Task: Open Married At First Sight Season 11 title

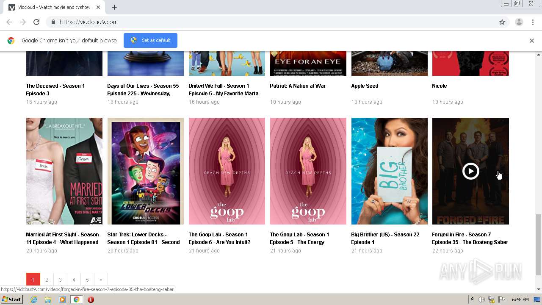Action: tap(62, 238)
